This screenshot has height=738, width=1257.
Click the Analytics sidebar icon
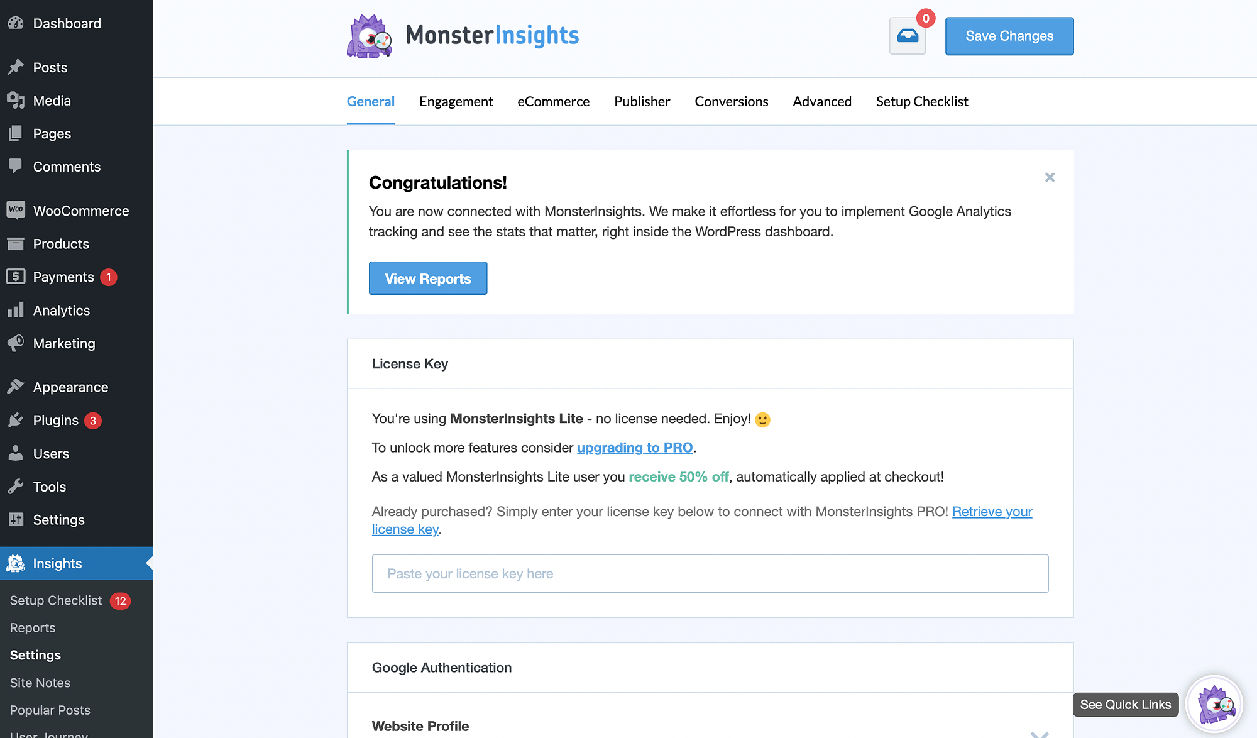16,309
